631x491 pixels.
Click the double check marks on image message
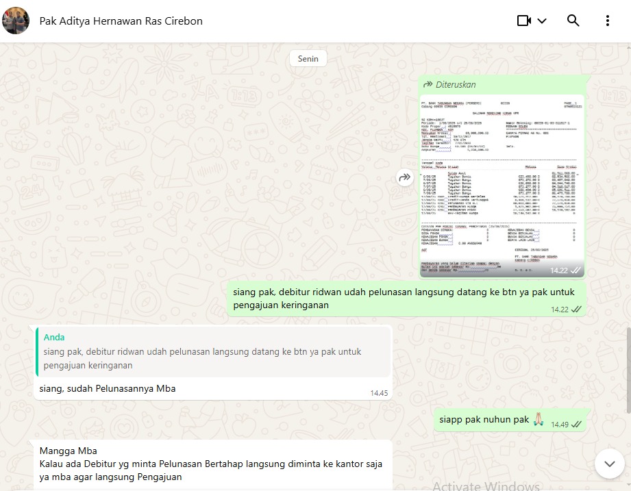point(576,270)
